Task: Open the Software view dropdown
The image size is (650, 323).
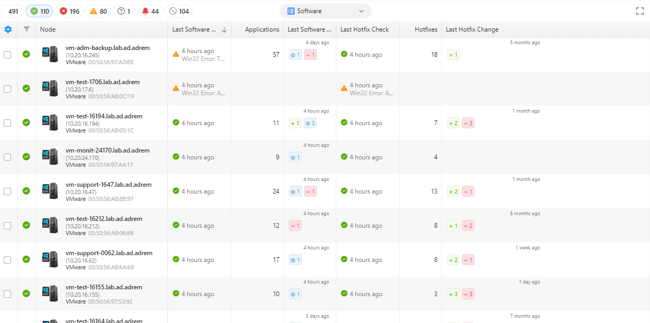Action: coord(325,11)
